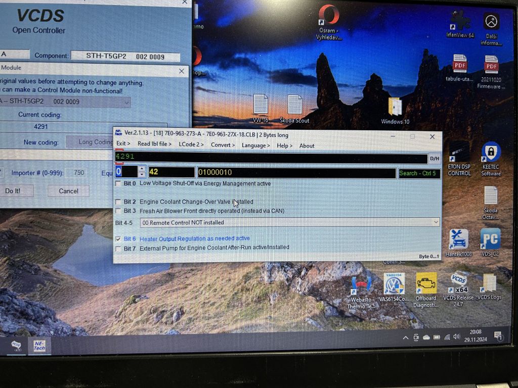
Task: Open the KEETEC Software shortcut
Action: pyautogui.click(x=490, y=153)
